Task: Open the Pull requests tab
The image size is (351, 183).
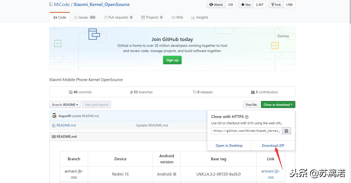Action: (x=118, y=17)
